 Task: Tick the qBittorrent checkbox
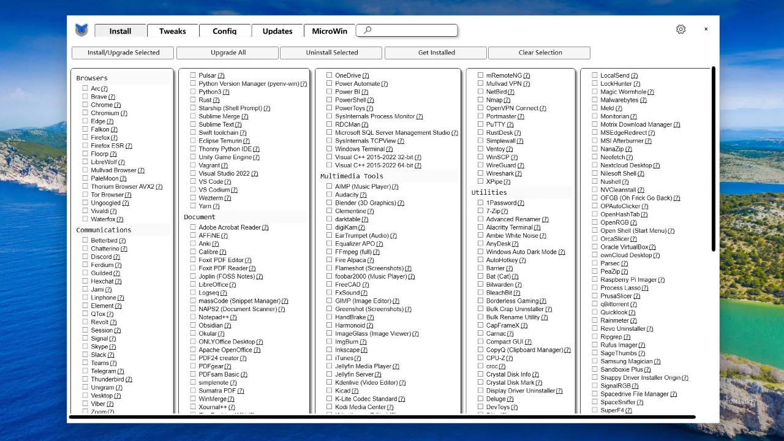click(x=595, y=304)
